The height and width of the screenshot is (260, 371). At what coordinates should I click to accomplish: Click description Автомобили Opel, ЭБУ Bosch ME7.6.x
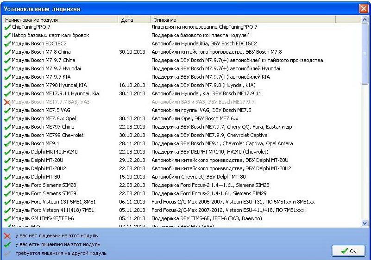[195, 118]
